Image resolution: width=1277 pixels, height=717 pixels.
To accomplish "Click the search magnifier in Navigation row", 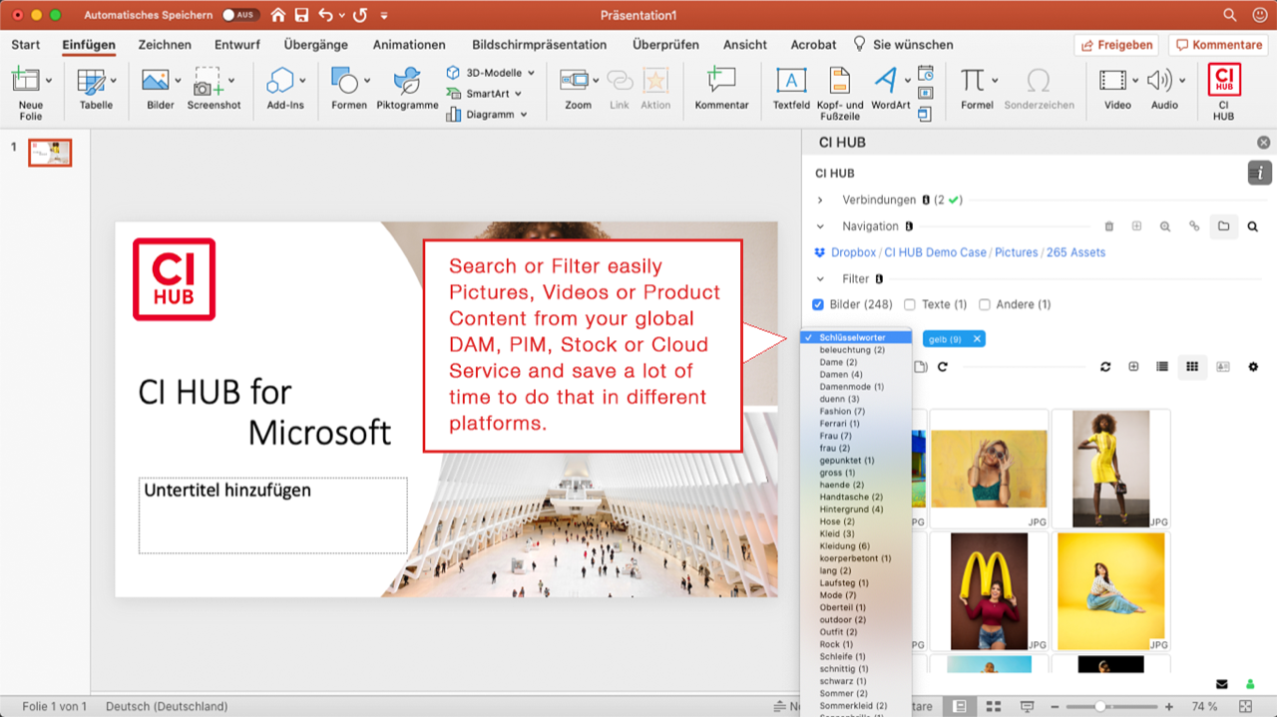I will (1252, 226).
